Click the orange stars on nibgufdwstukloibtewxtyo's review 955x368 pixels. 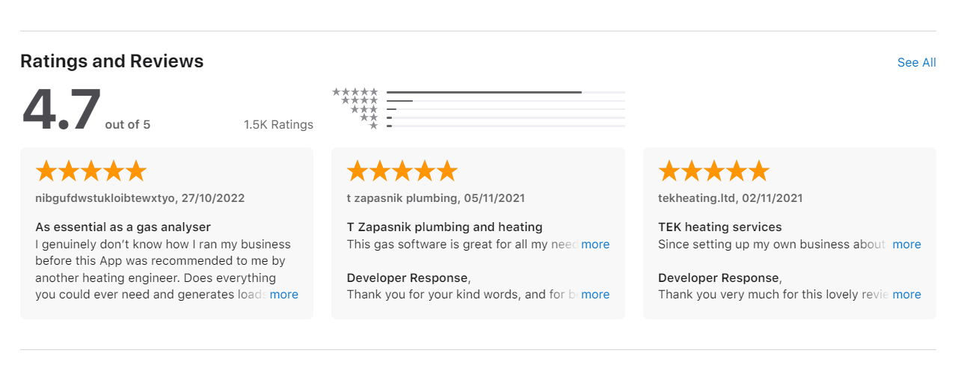point(90,171)
